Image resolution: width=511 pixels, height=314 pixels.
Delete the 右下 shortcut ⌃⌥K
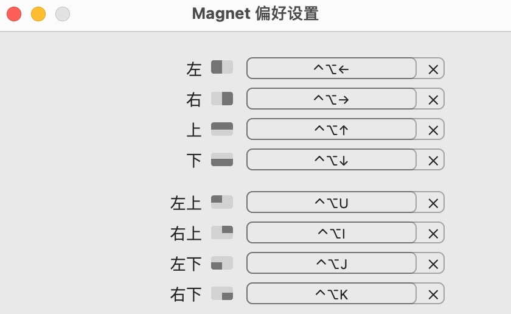[433, 295]
